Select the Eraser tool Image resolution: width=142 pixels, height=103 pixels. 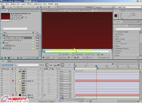click(44, 7)
